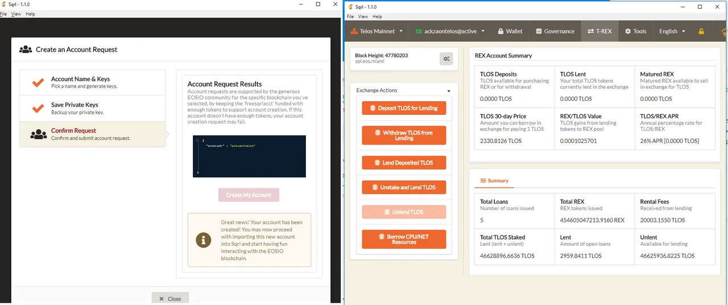Open the block height connection settings gear
This screenshot has height=305, width=728.
click(x=446, y=59)
